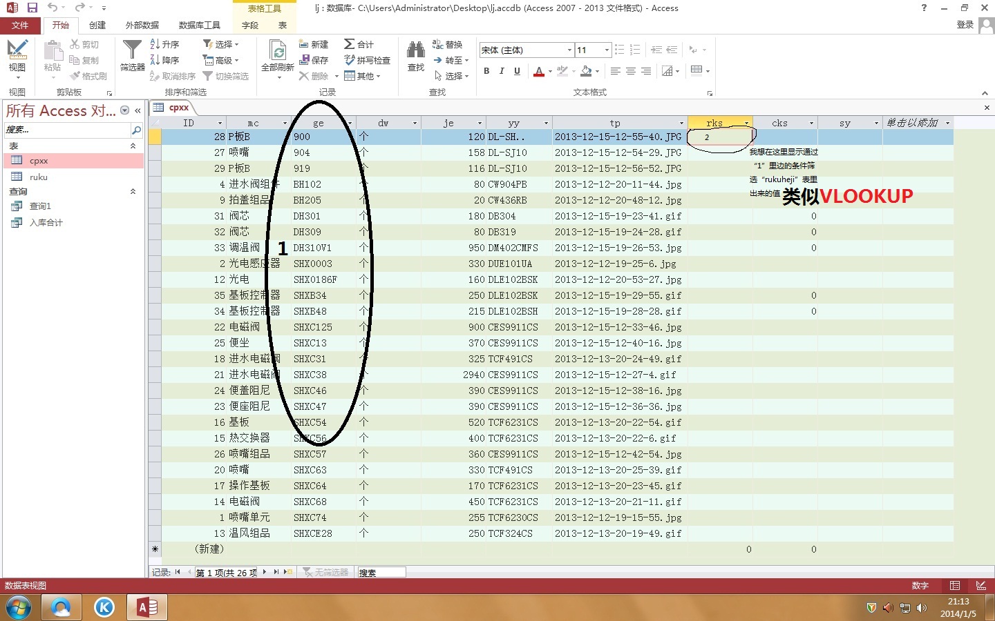
Task: Run 拼写检查 spell check
Action: 367,60
